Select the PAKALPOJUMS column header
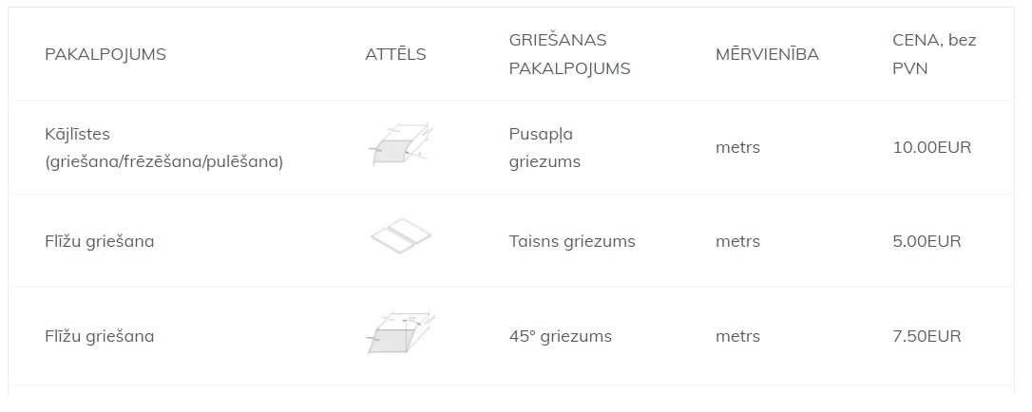The height and width of the screenshot is (412, 1032). click(105, 54)
